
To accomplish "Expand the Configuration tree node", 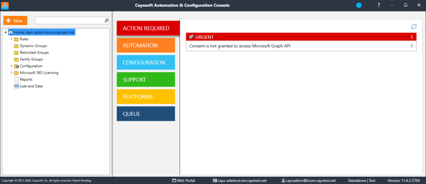I will (11, 66).
